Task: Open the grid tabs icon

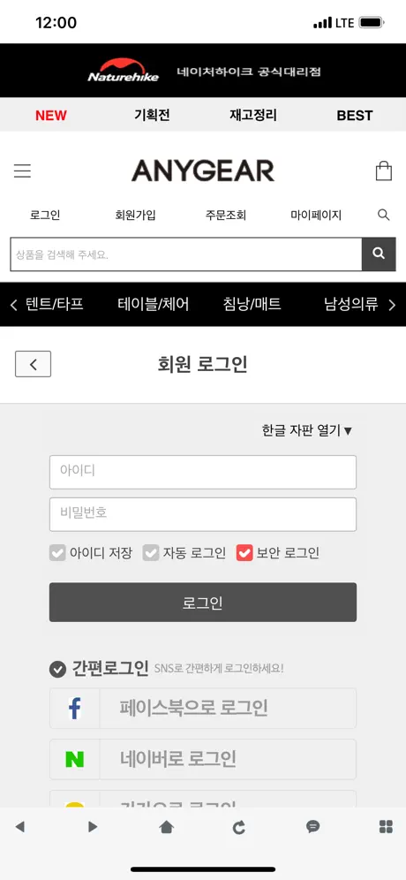Action: [386, 827]
